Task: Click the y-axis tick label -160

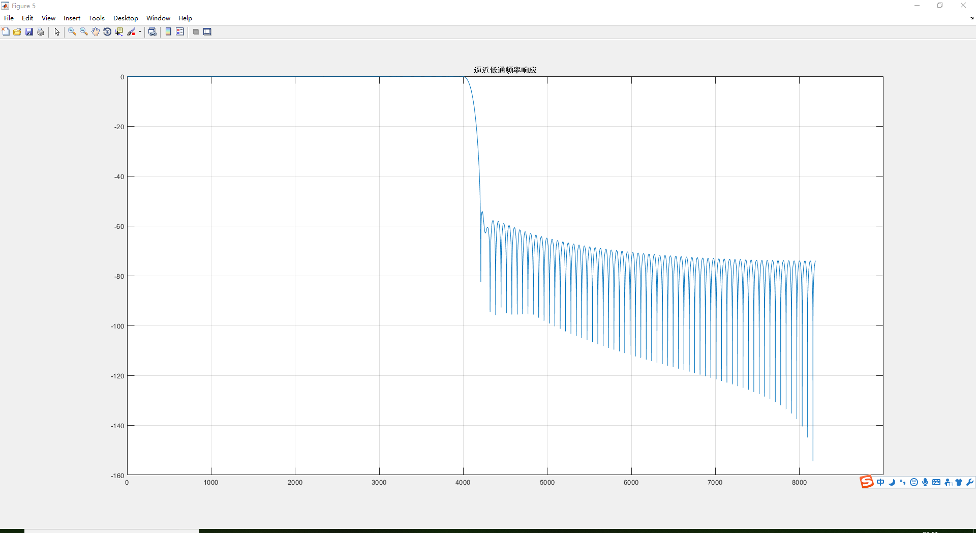Action: click(x=117, y=476)
